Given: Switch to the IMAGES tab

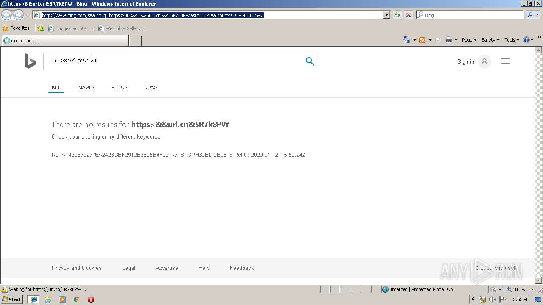Looking at the screenshot, I should (86, 87).
